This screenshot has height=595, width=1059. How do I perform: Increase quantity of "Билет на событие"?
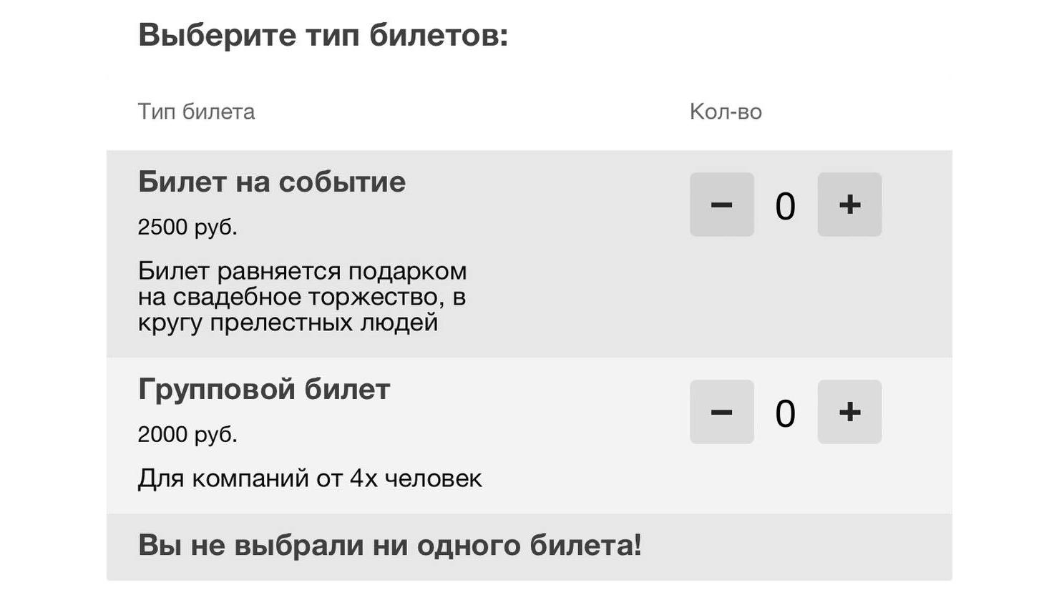tap(849, 205)
